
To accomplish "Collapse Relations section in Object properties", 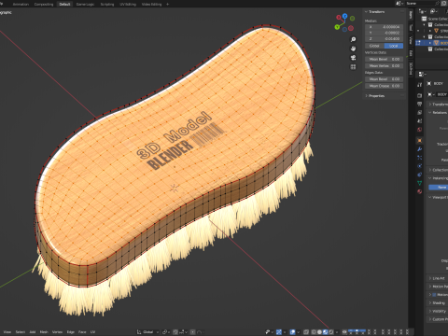I will [x=439, y=112].
